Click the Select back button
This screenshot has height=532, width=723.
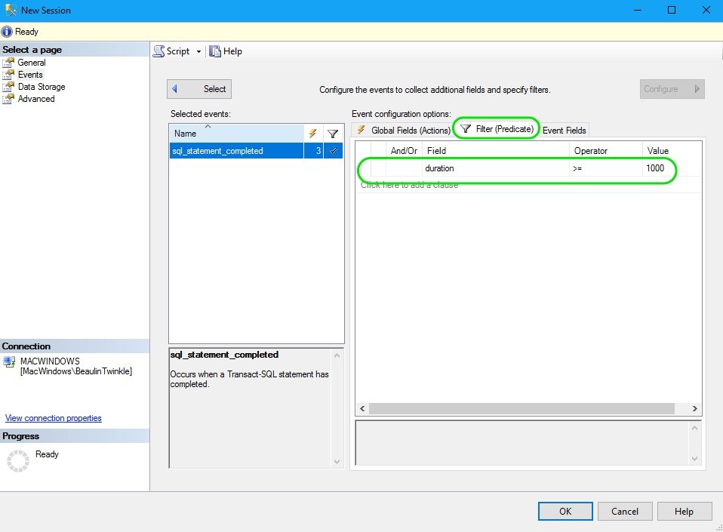tap(199, 89)
